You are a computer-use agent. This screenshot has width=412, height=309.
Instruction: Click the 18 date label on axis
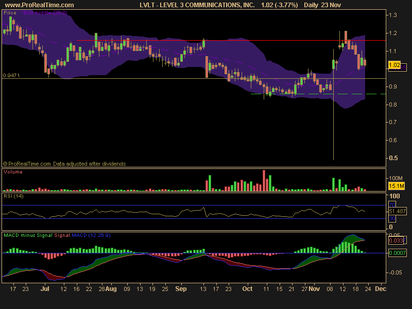[355, 289]
